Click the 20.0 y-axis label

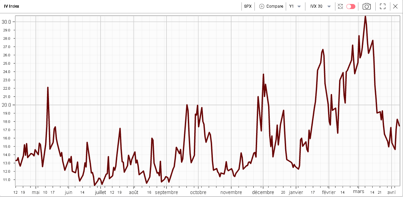point(7,105)
